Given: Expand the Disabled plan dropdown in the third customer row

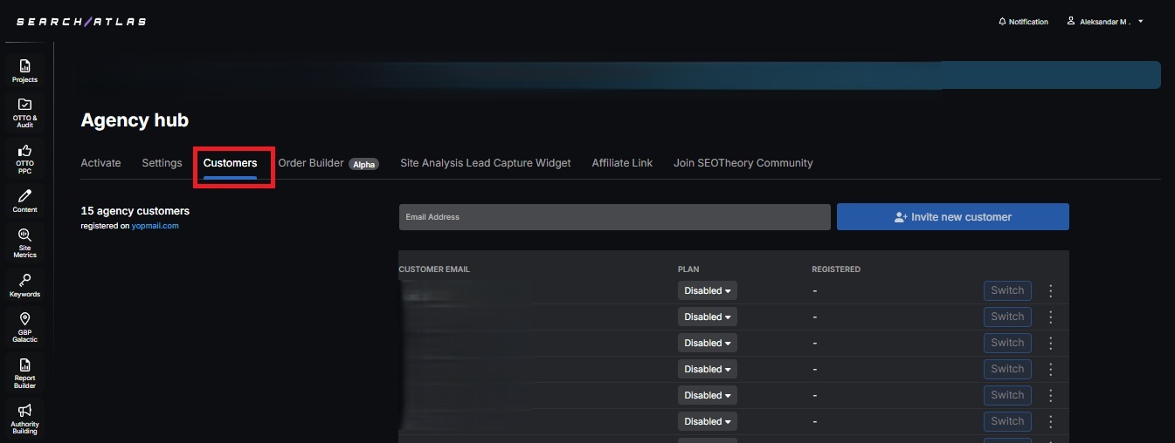Looking at the screenshot, I should pos(708,343).
